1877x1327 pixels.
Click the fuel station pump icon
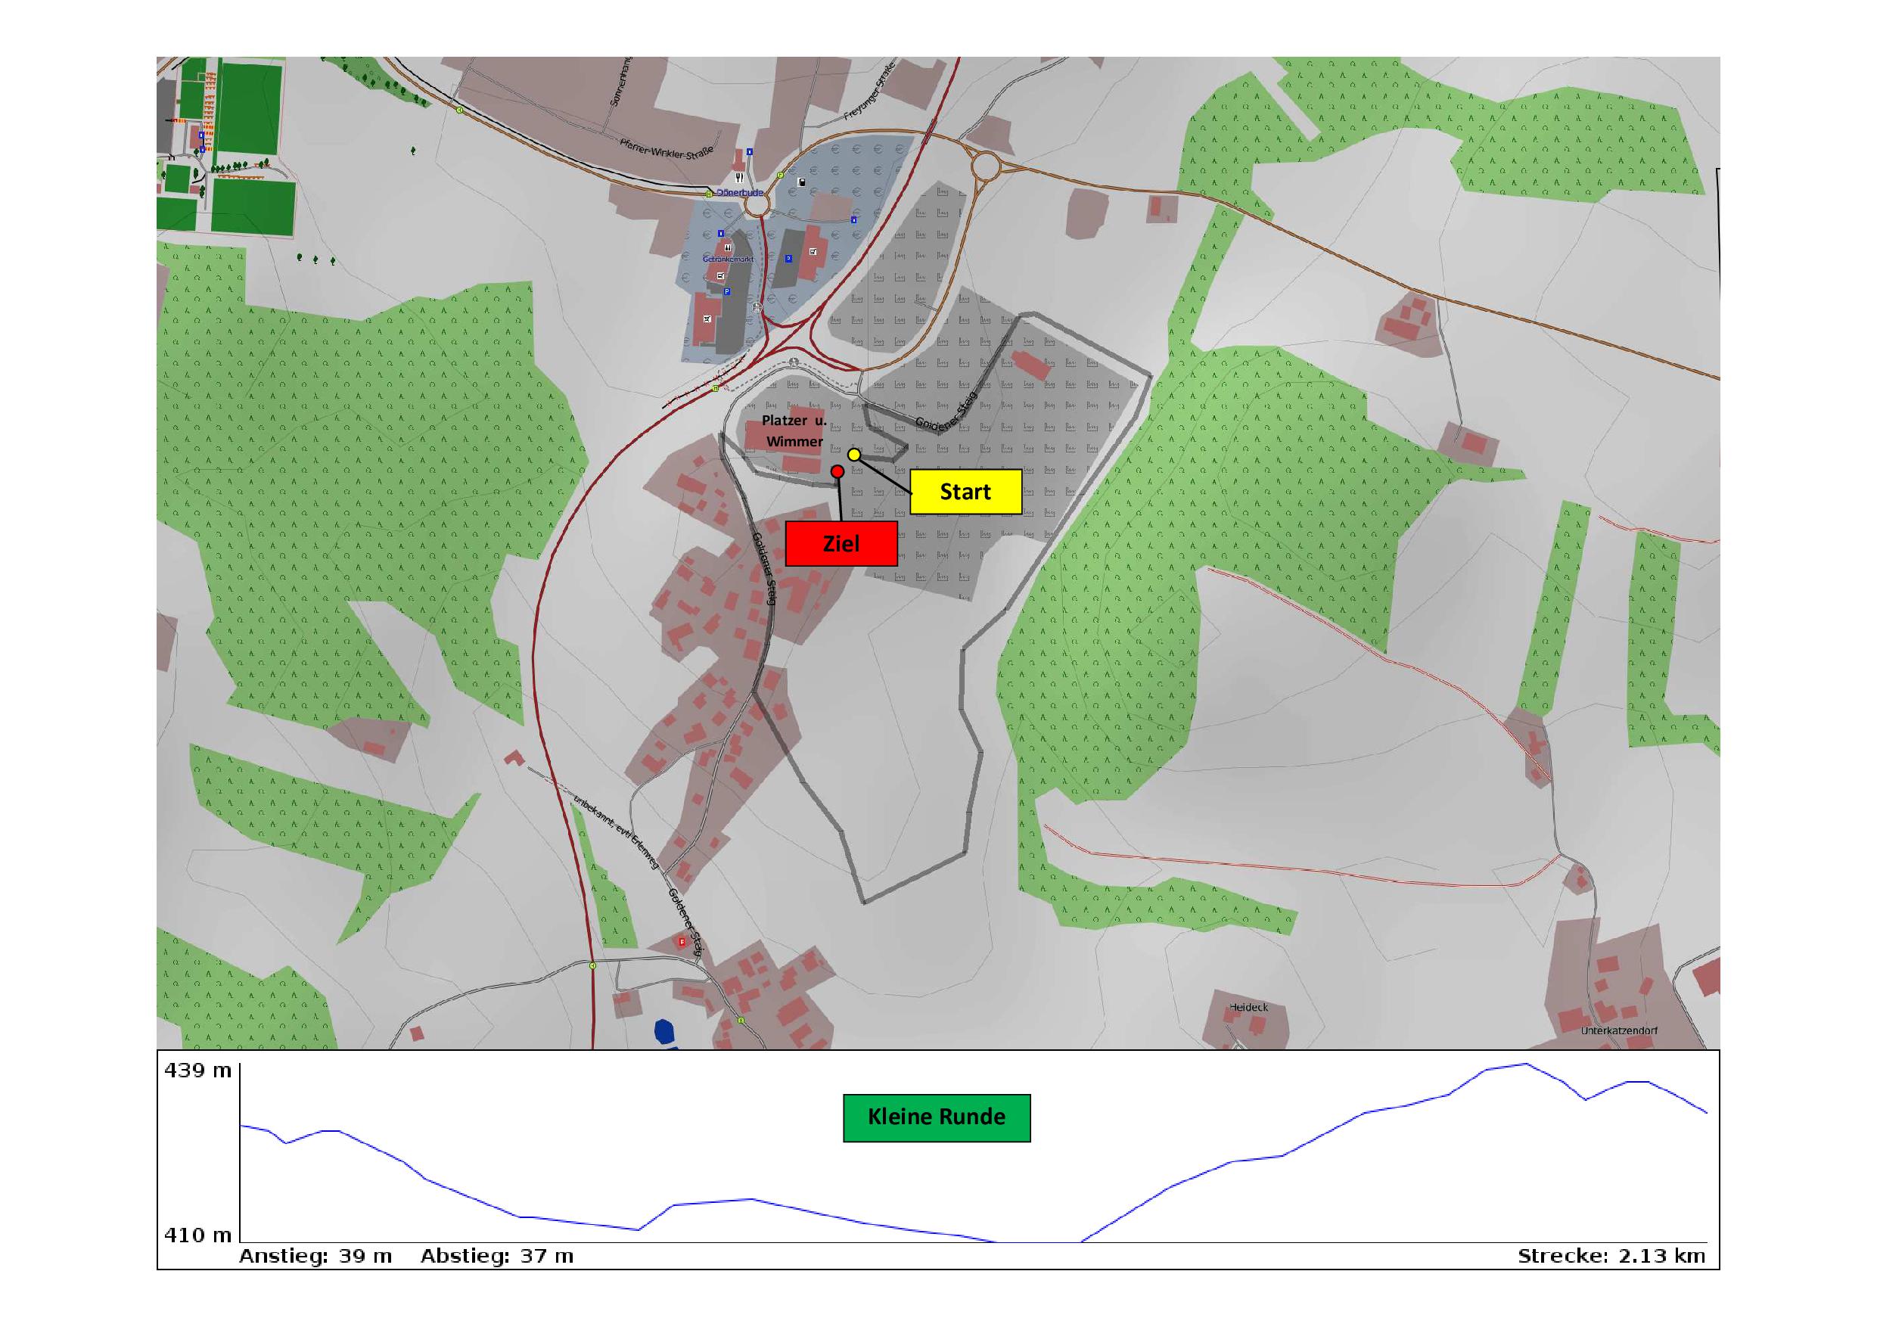(802, 182)
